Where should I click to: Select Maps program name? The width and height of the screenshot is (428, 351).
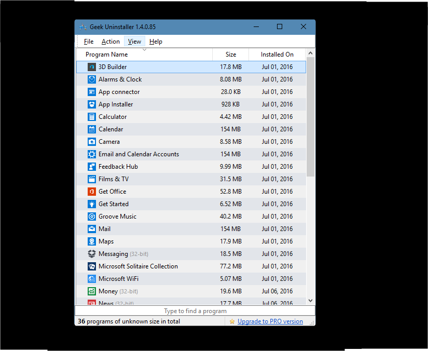coord(106,241)
